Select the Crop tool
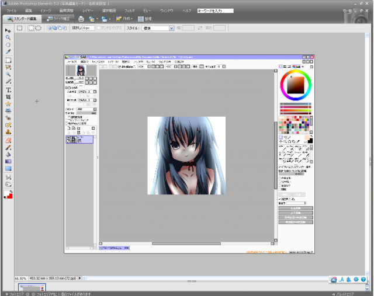 (8, 97)
